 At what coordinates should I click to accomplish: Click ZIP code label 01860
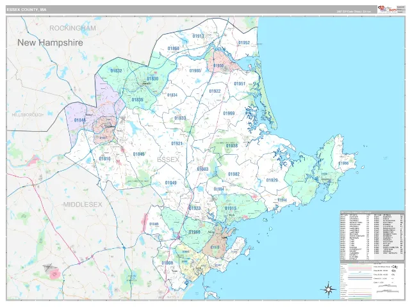point(174,49)
